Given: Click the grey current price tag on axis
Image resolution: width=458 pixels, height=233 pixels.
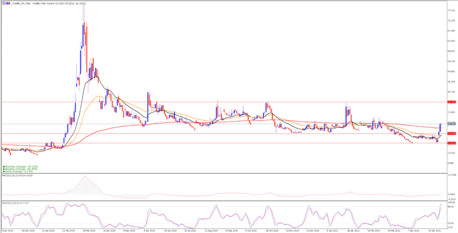Looking at the screenshot, I should tap(451, 124).
